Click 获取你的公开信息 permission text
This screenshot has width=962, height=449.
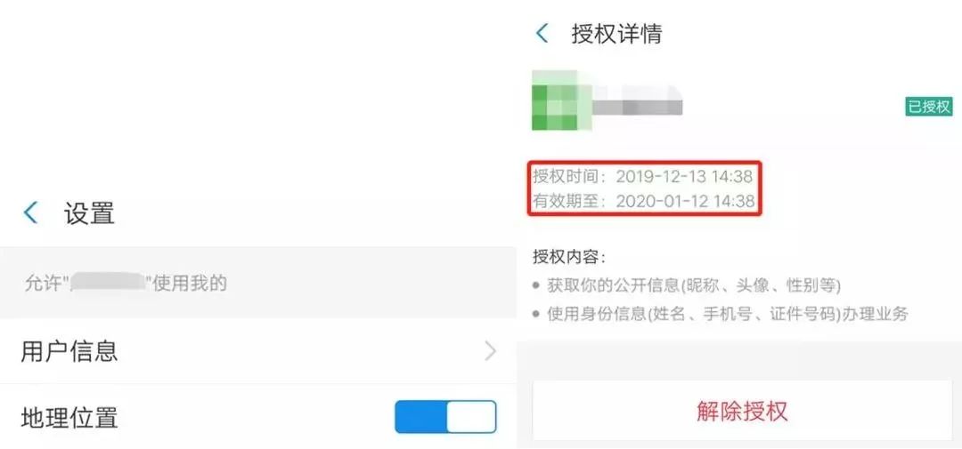[x=693, y=285]
